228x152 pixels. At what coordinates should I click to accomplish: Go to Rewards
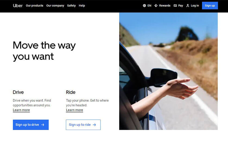(x=162, y=5)
